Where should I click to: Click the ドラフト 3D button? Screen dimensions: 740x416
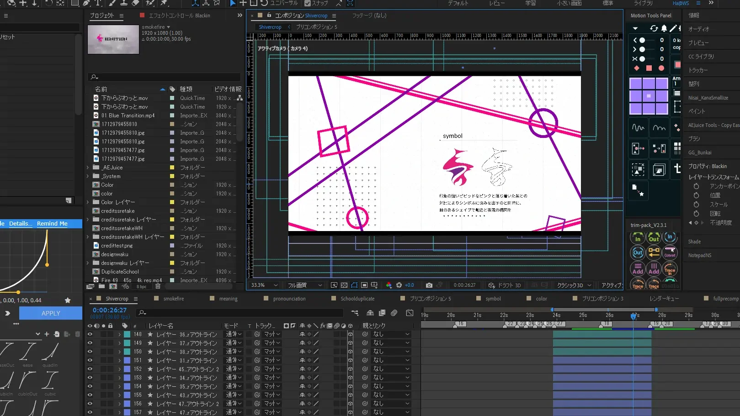tap(505, 285)
